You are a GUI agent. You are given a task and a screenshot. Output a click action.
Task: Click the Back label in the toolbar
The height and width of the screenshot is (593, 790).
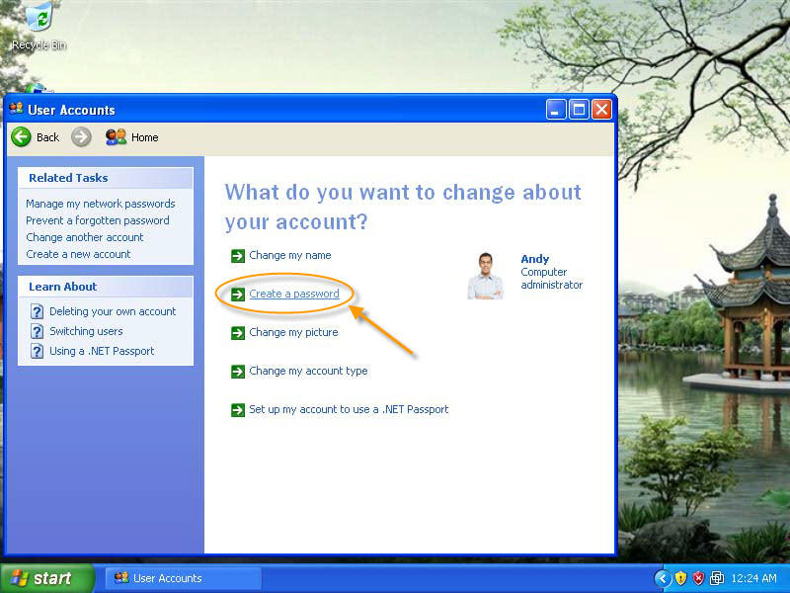(47, 137)
